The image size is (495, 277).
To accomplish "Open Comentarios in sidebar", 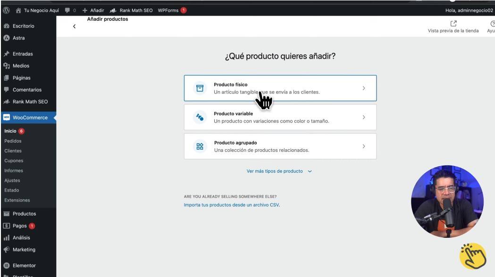I will click(28, 90).
